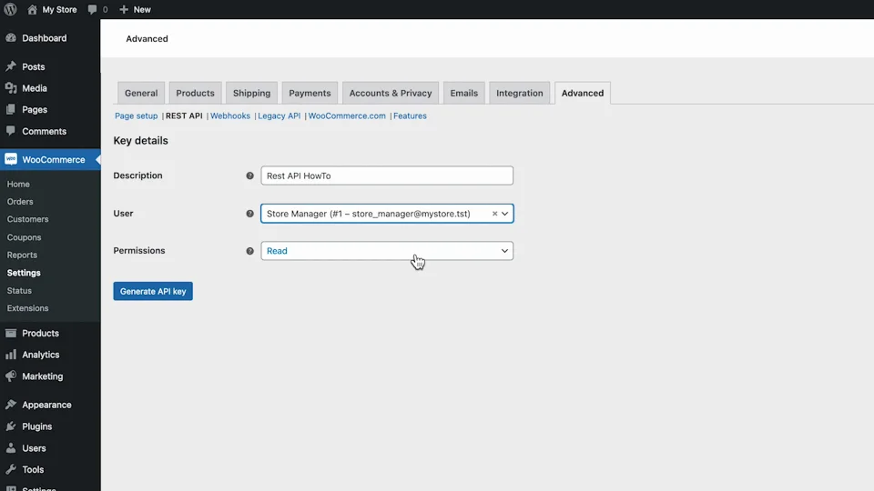Click the Generate API key button
Image resolution: width=874 pixels, height=491 pixels.
coord(153,291)
